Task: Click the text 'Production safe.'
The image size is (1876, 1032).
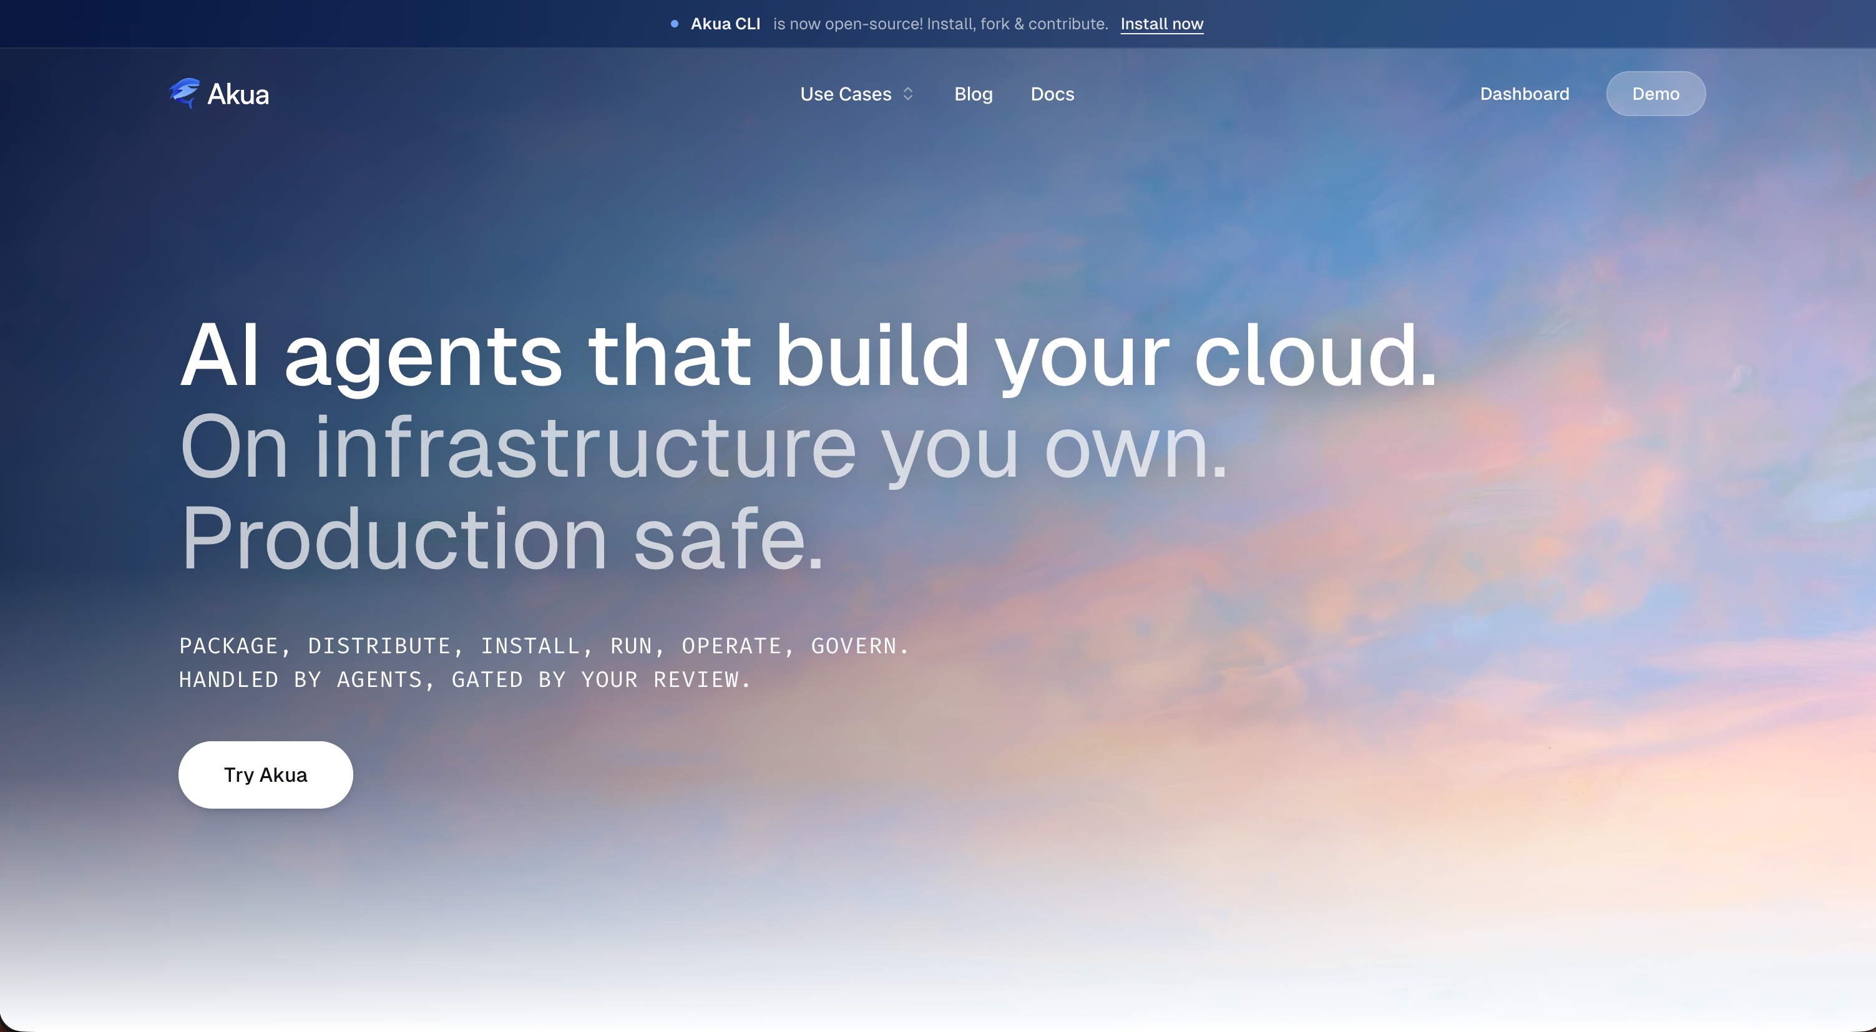Action: 502,538
